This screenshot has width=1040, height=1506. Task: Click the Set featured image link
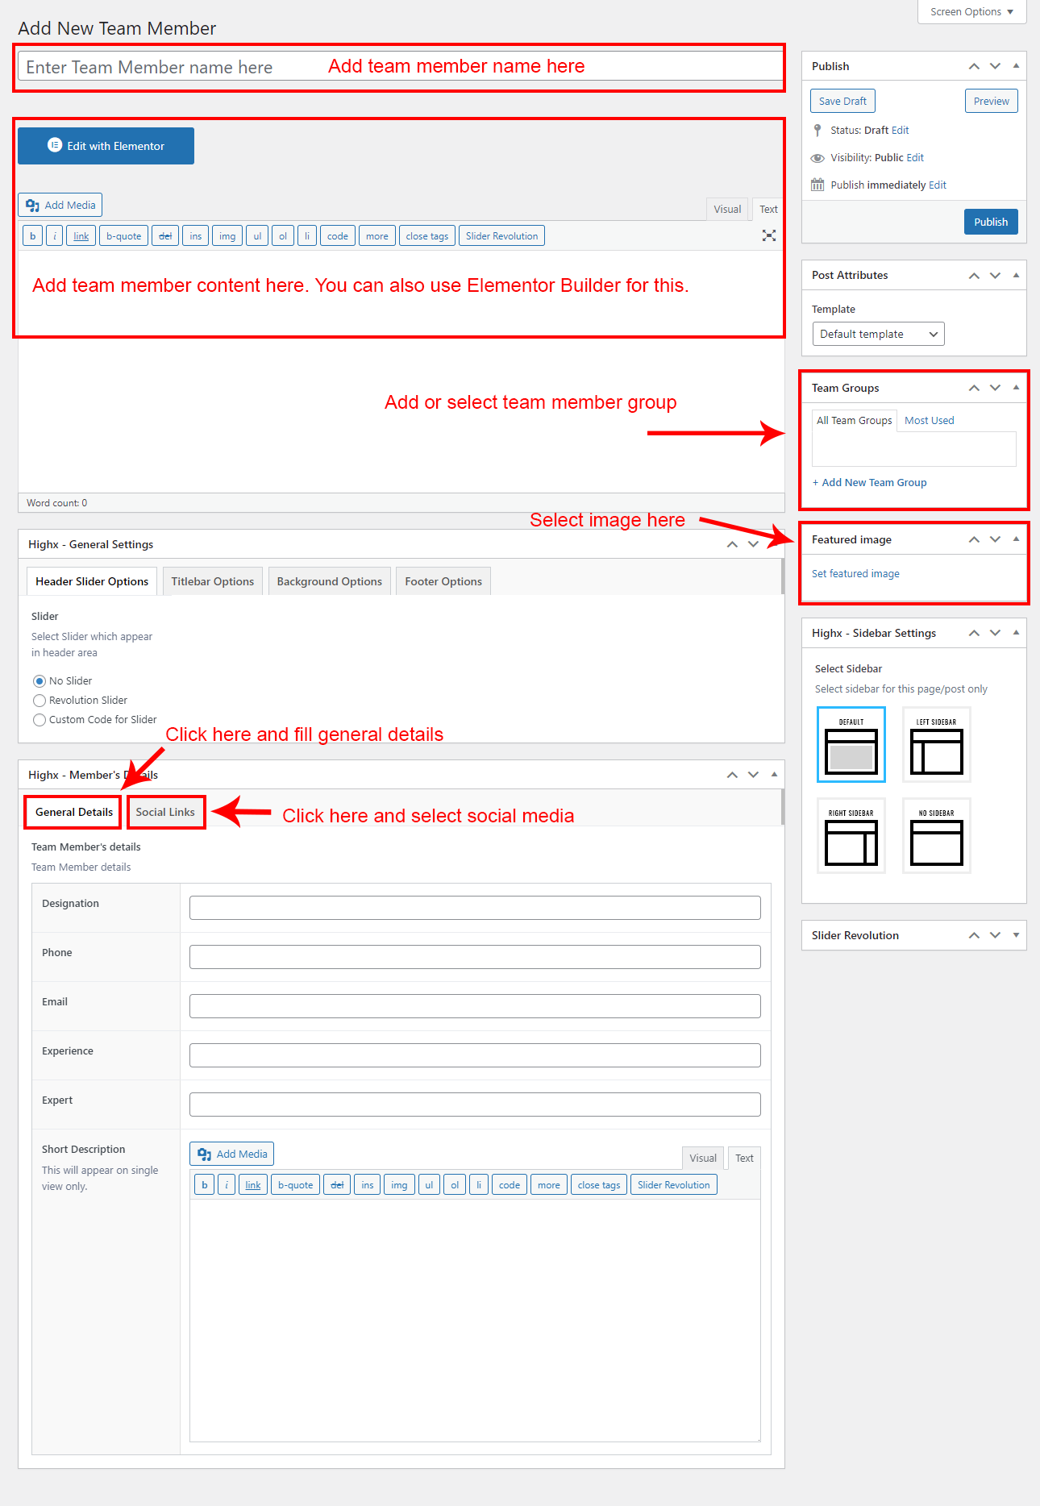click(x=855, y=574)
